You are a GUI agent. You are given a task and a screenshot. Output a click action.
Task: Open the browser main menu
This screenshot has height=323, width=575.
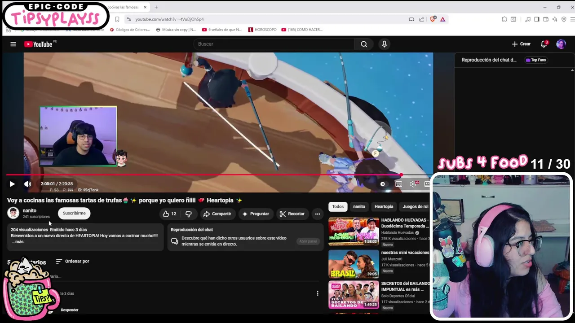click(572, 19)
